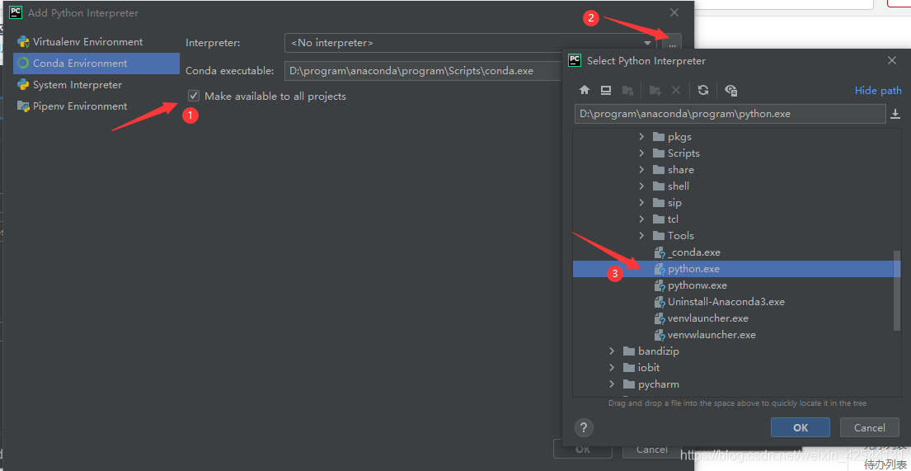The height and width of the screenshot is (471, 911).
Task: Toggle Make available to all projects checkbox
Action: 194,96
